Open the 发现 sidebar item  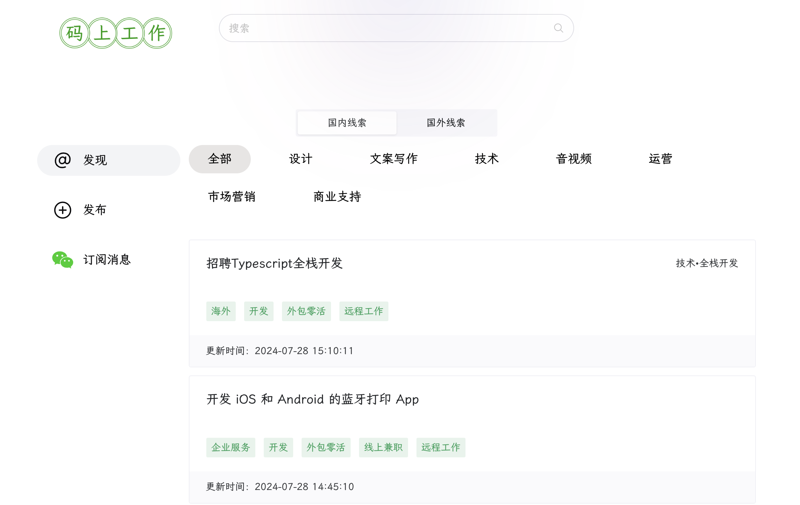pyautogui.click(x=109, y=160)
